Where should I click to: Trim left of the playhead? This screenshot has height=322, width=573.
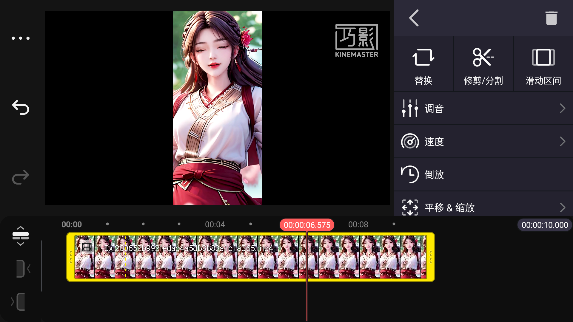pyautogui.click(x=23, y=269)
